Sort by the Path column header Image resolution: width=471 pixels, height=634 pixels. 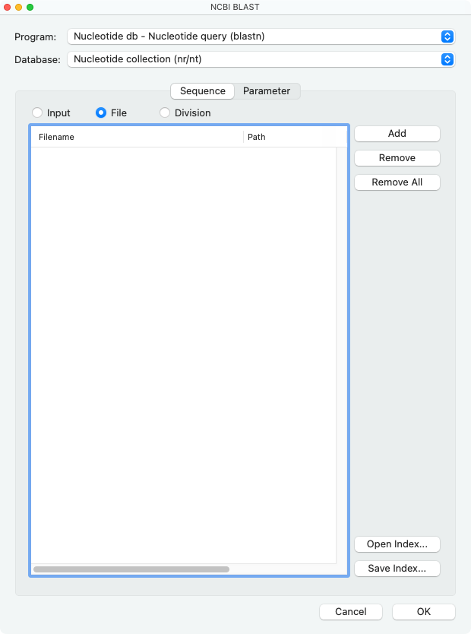click(x=295, y=137)
